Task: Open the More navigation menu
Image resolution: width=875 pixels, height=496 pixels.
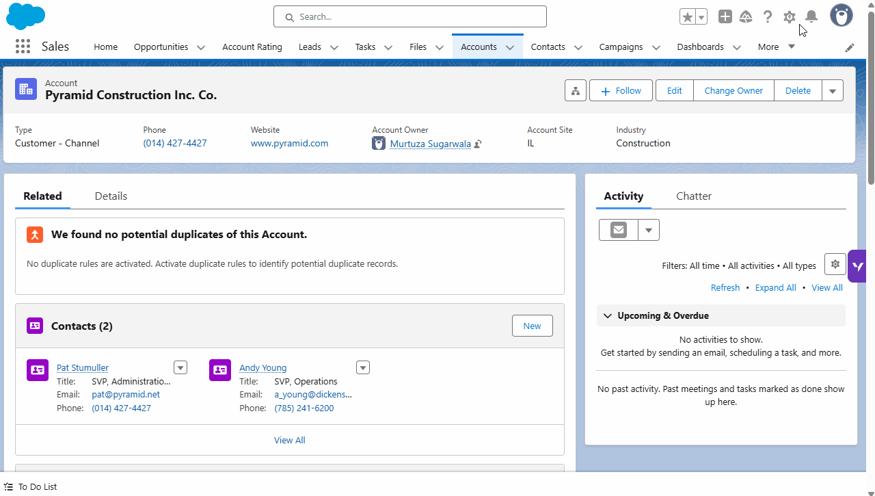Action: (777, 47)
